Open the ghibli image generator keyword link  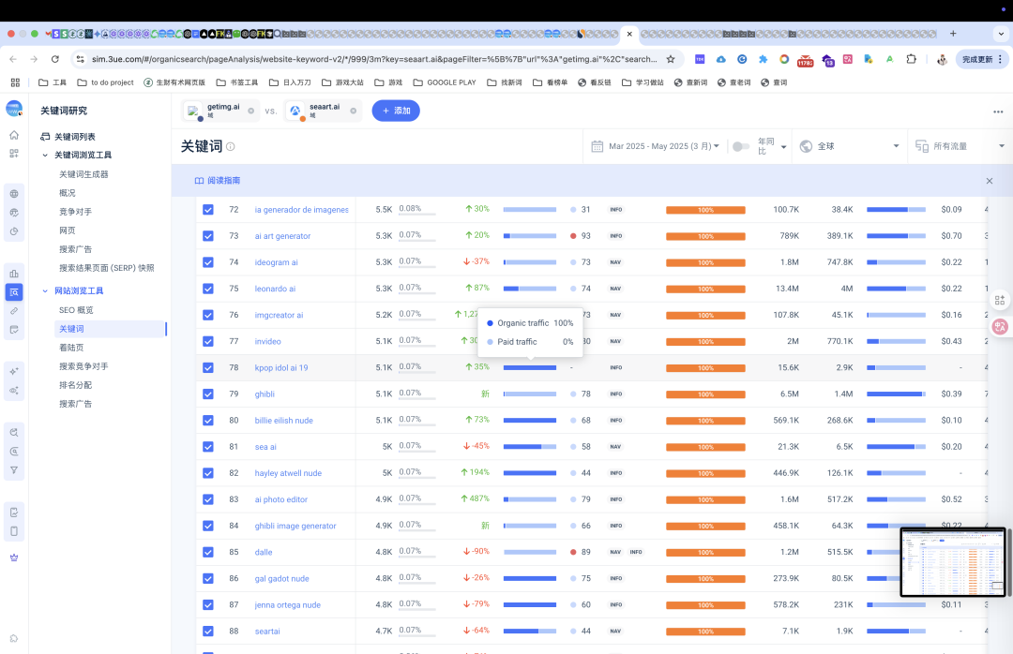click(x=295, y=527)
